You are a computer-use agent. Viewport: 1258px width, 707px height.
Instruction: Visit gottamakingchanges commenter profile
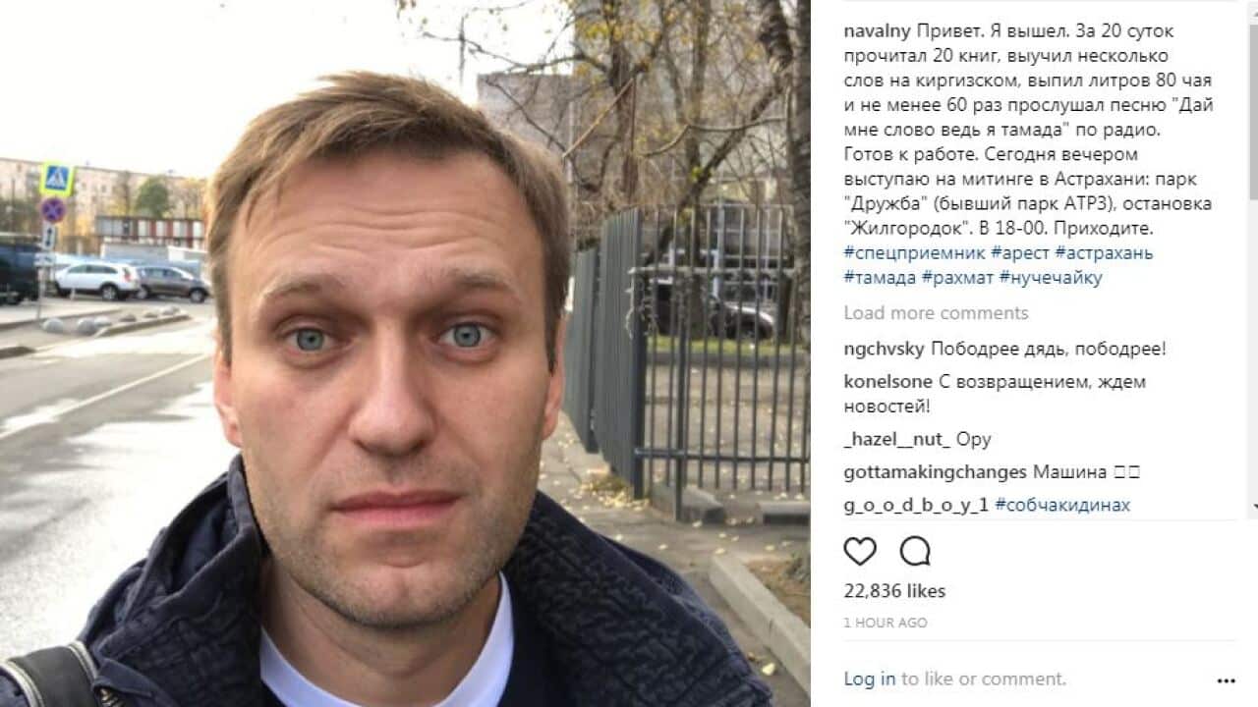935,472
